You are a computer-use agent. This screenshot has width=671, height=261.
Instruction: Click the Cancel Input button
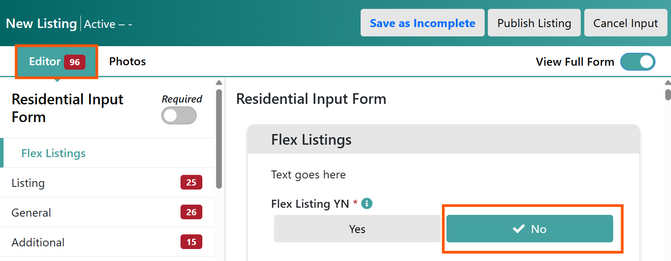(626, 23)
